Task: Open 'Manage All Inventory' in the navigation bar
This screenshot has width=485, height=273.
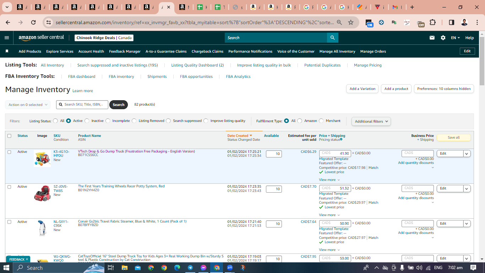Action: pyautogui.click(x=337, y=52)
